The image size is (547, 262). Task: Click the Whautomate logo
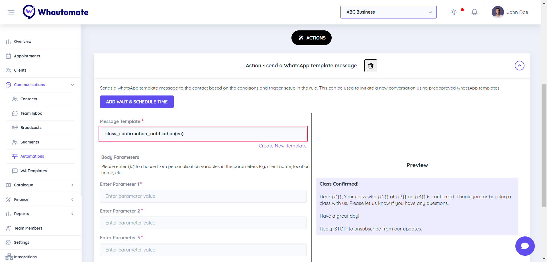click(56, 12)
